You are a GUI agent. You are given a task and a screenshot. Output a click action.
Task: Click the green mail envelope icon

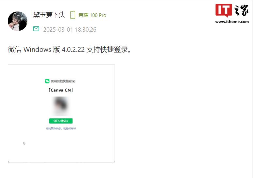[36, 29]
